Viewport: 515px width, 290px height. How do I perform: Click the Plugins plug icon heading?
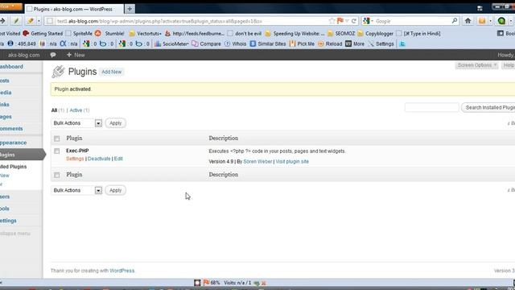[58, 72]
